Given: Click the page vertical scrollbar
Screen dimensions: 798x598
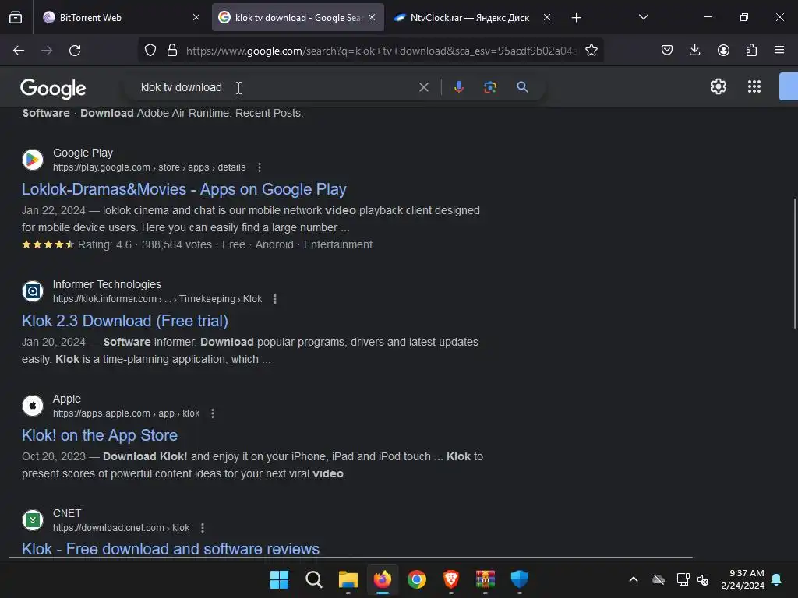Looking at the screenshot, I should pyautogui.click(x=794, y=263).
